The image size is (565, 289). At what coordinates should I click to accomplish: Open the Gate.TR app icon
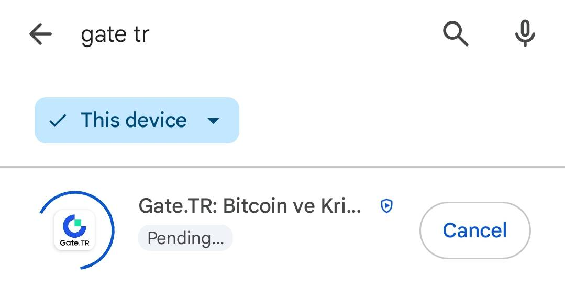tap(75, 230)
